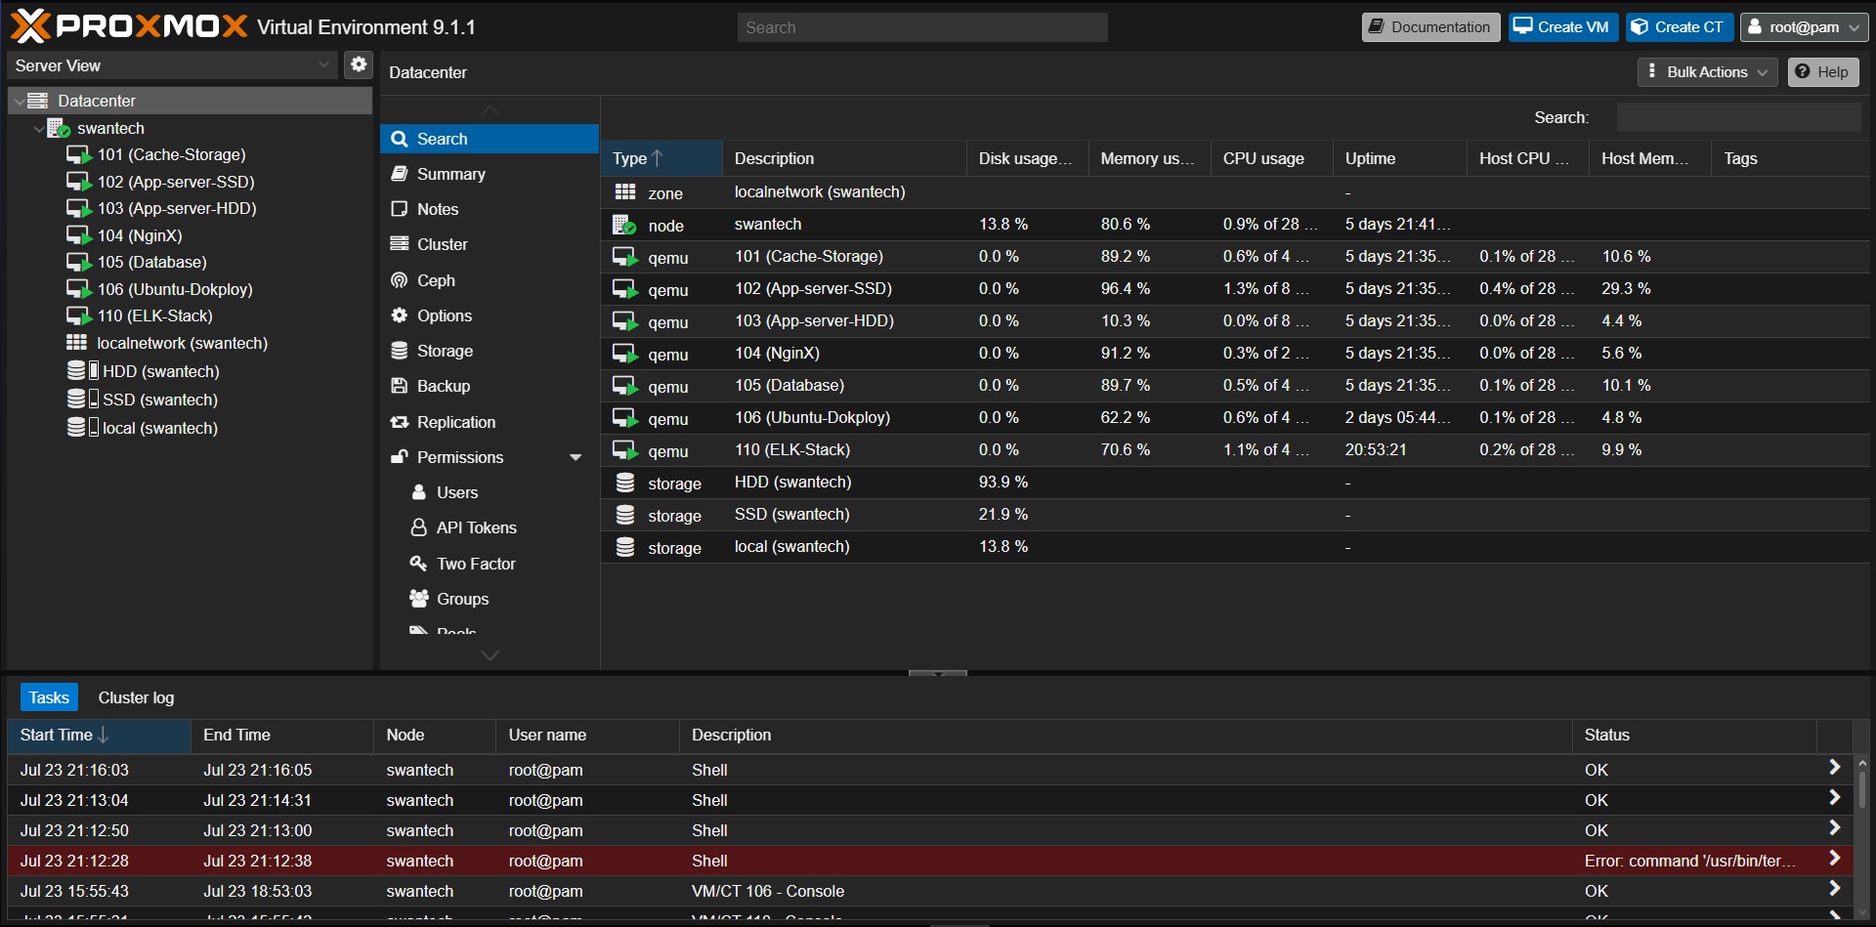
Task: Sort by the Type column header
Action: click(661, 158)
